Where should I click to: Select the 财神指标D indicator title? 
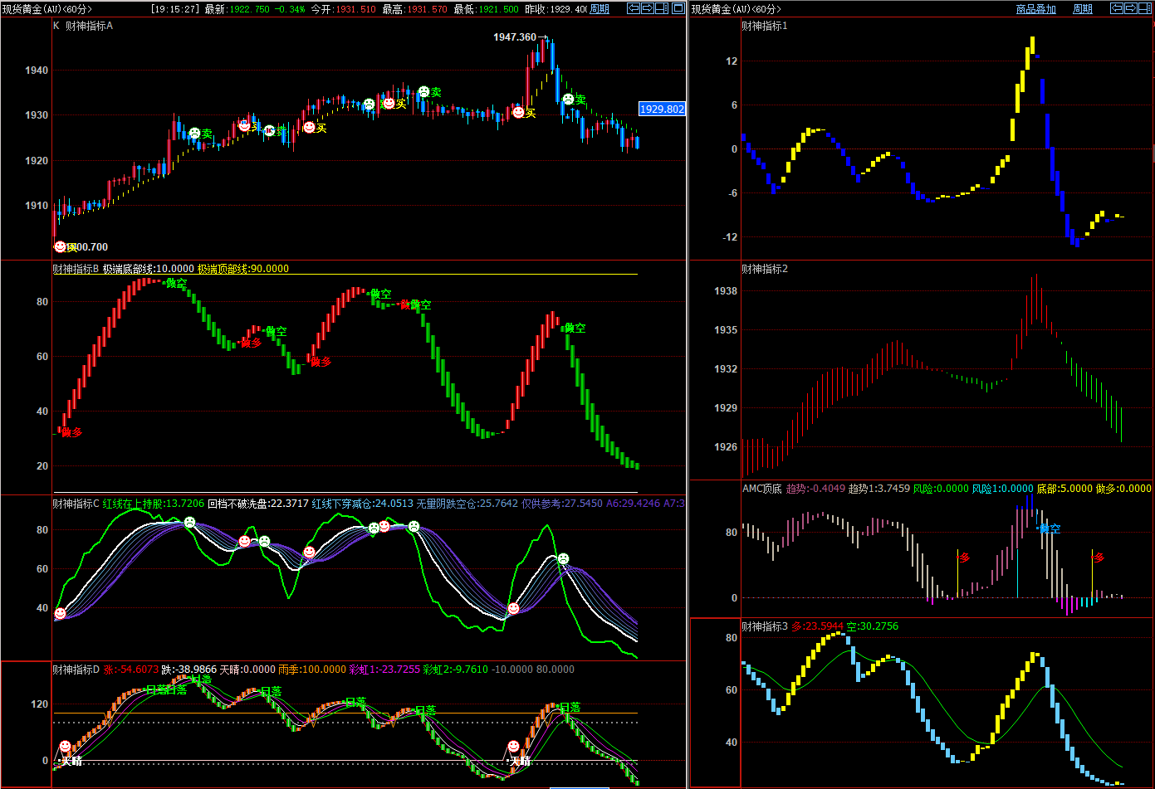(76, 669)
